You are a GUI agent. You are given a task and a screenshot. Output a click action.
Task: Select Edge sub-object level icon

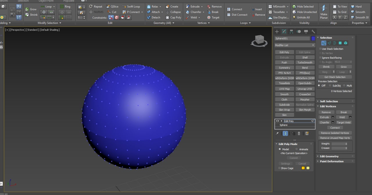pyautogui.click(x=329, y=43)
